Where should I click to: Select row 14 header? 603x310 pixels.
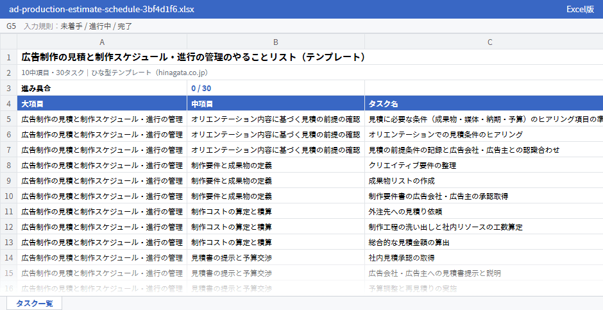(8, 258)
